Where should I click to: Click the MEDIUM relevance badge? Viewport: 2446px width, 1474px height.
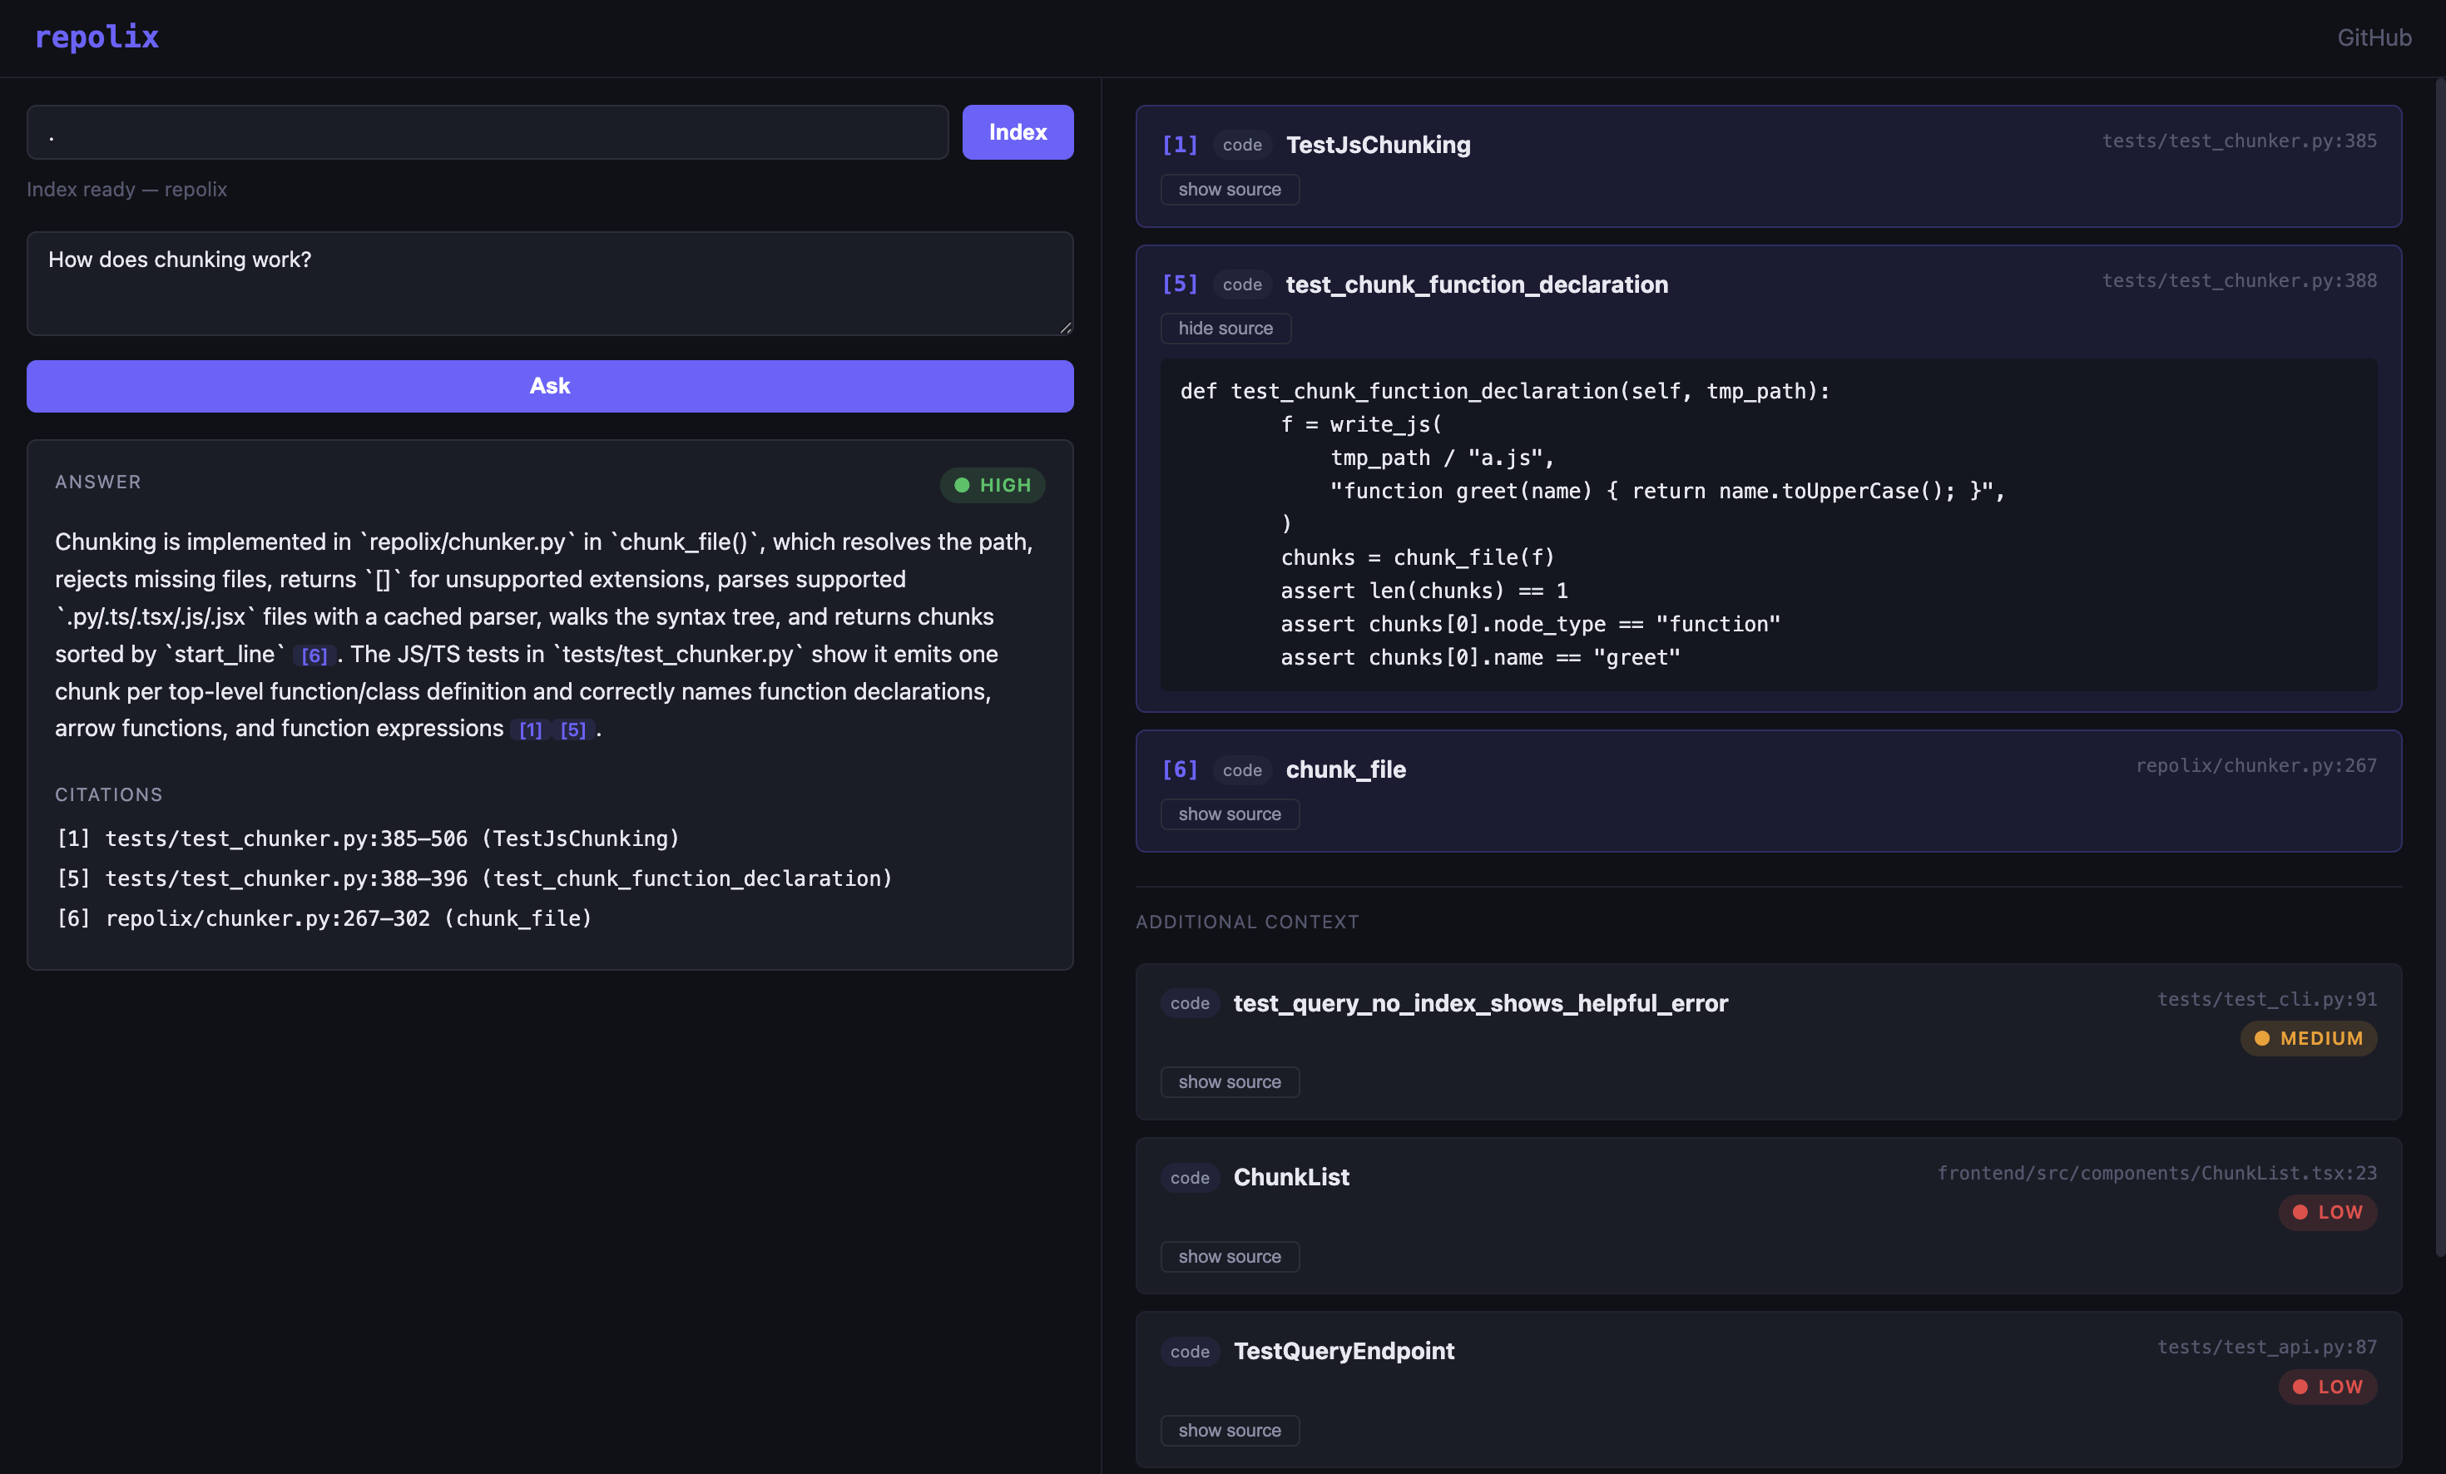tap(2307, 1037)
